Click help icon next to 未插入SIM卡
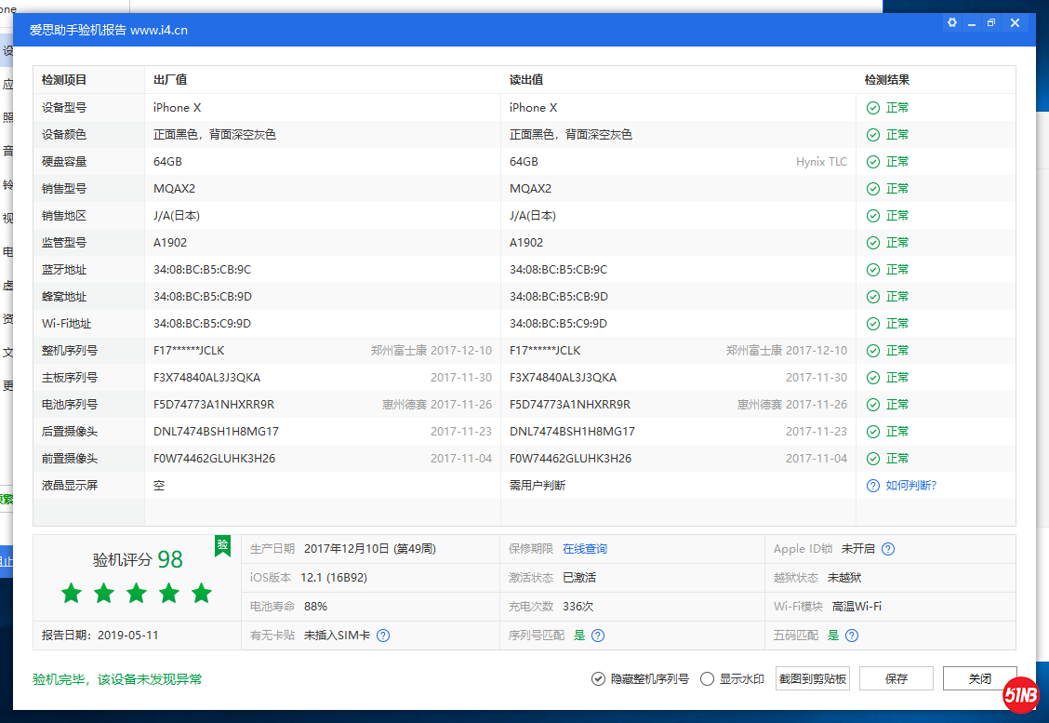This screenshot has height=723, width=1049. click(x=383, y=636)
